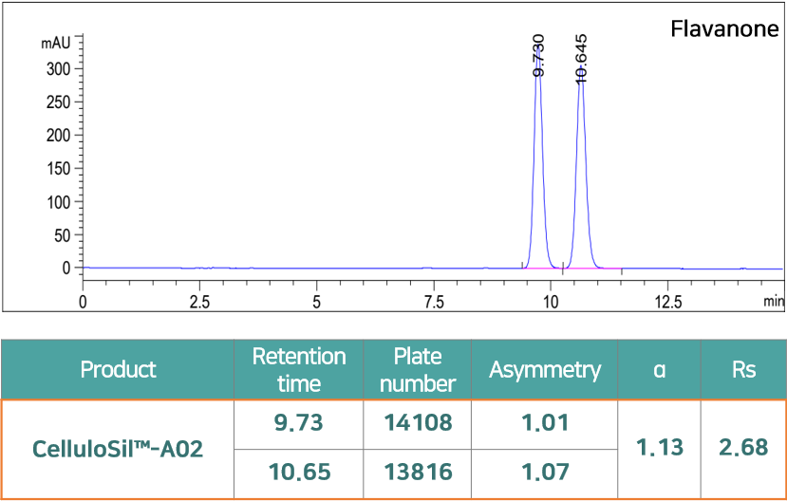Image resolution: width=787 pixels, height=501 pixels.
Task: Click the Plate number column header
Action: 418,370
